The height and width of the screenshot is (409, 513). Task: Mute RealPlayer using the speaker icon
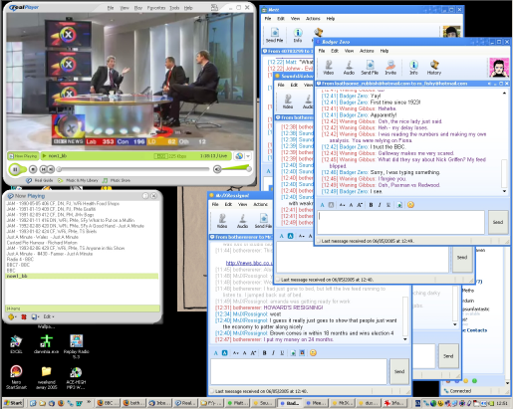tap(217, 169)
